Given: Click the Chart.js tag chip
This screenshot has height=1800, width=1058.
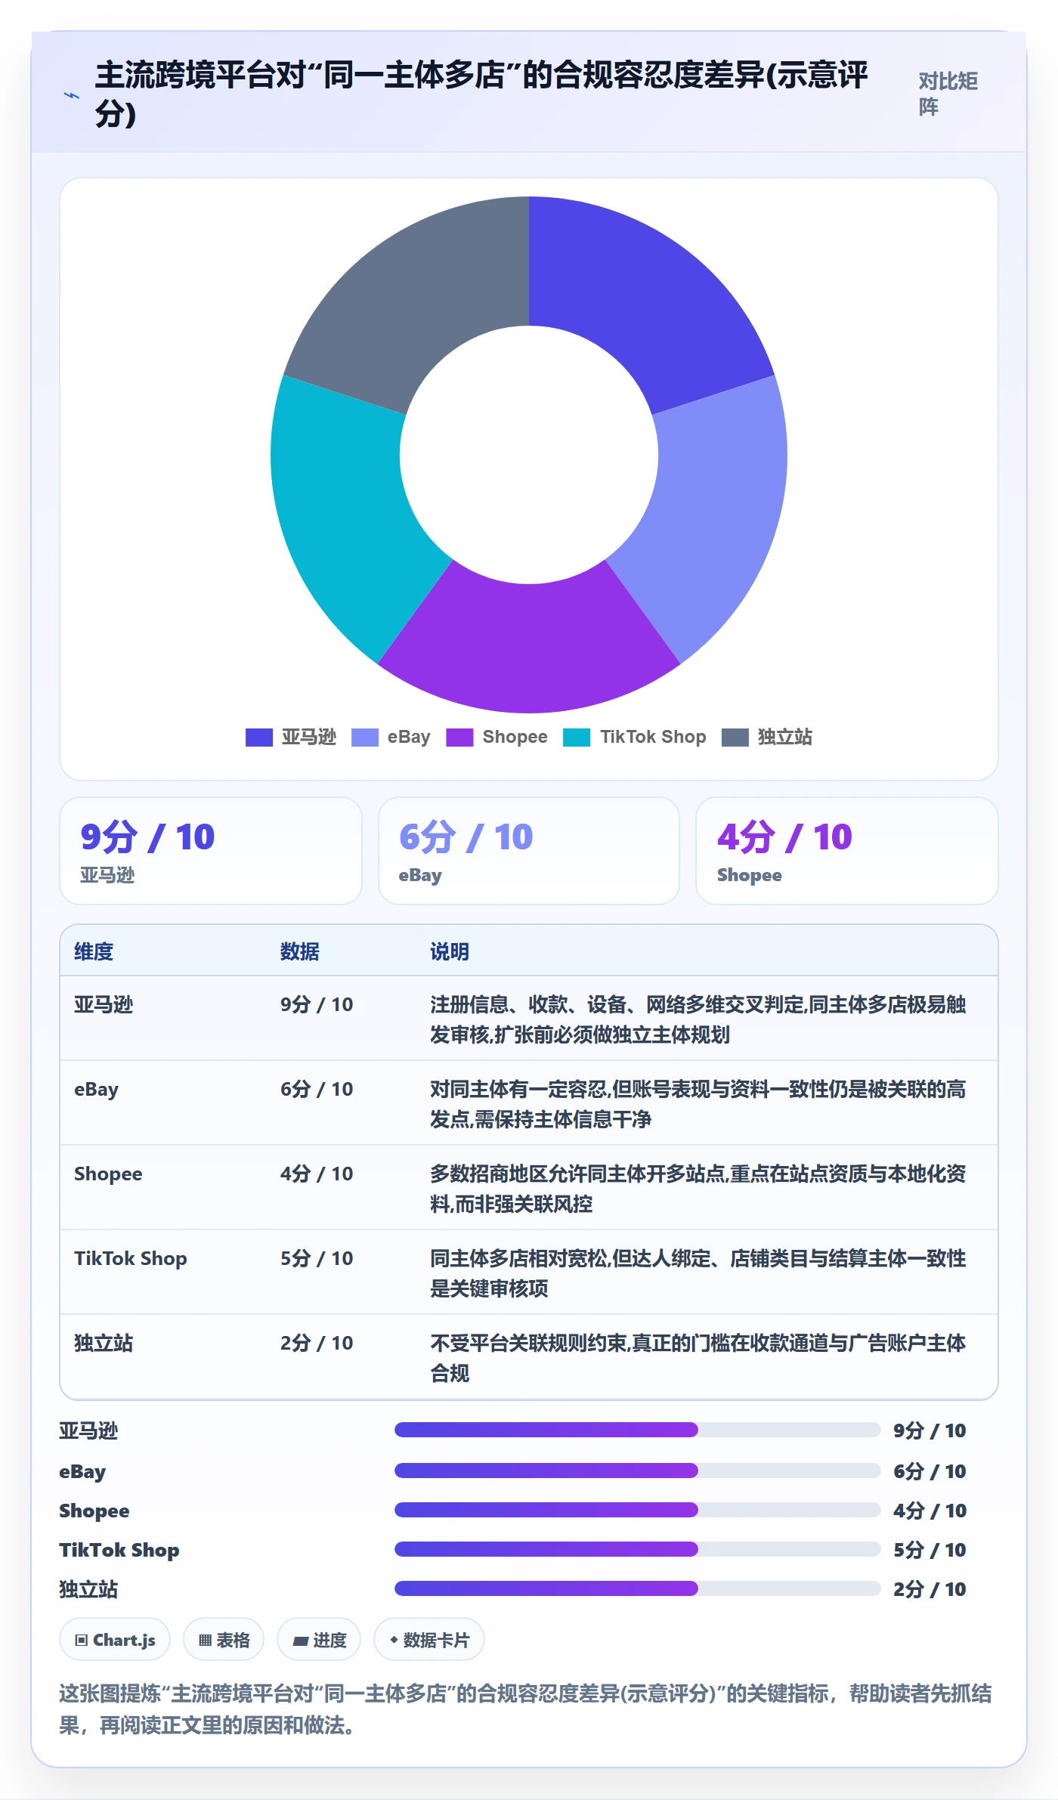Looking at the screenshot, I should click(x=115, y=1640).
